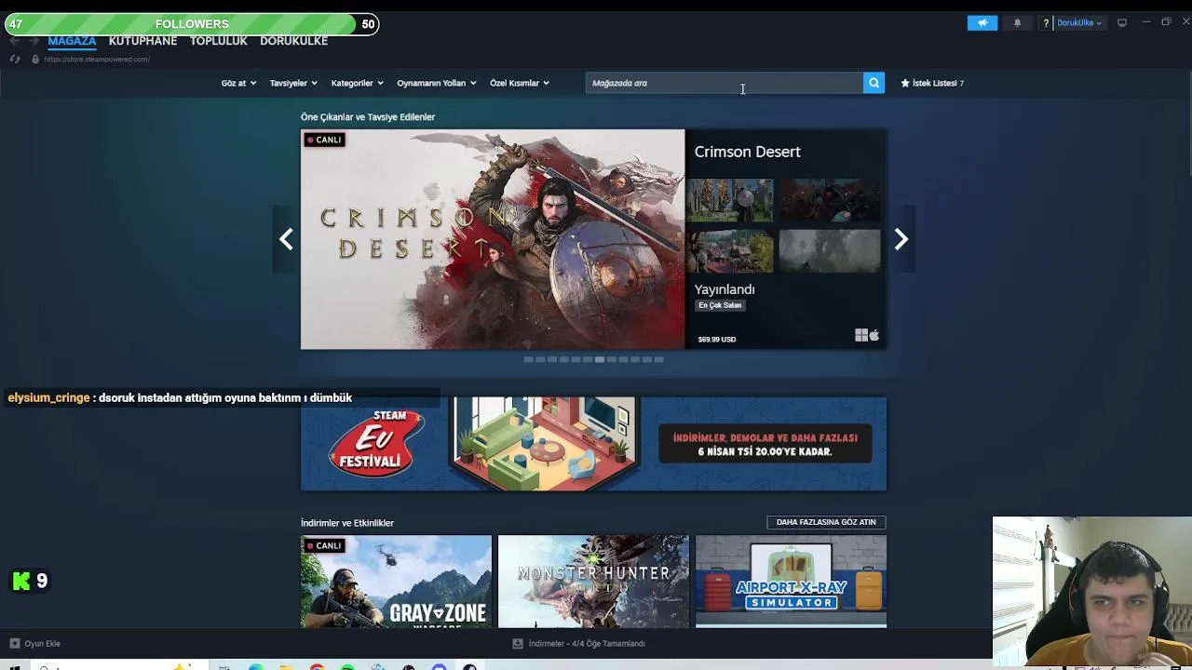
Task: Reload the store page via refresh icon
Action: coord(14,59)
